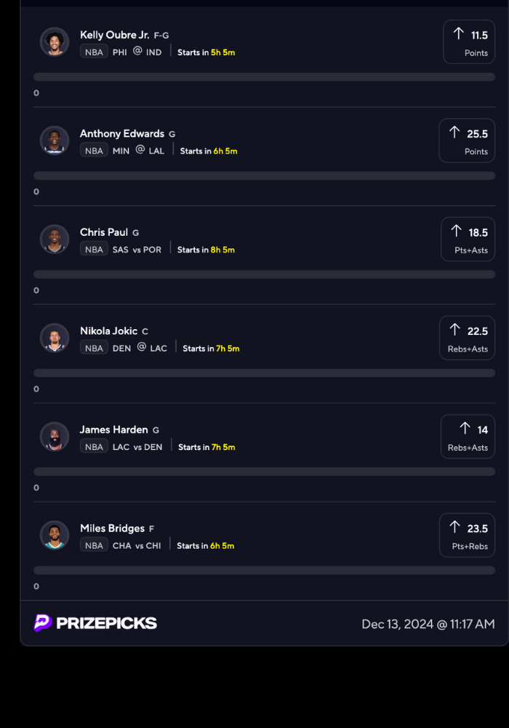Click Nikola Jokic's player avatar

click(55, 338)
